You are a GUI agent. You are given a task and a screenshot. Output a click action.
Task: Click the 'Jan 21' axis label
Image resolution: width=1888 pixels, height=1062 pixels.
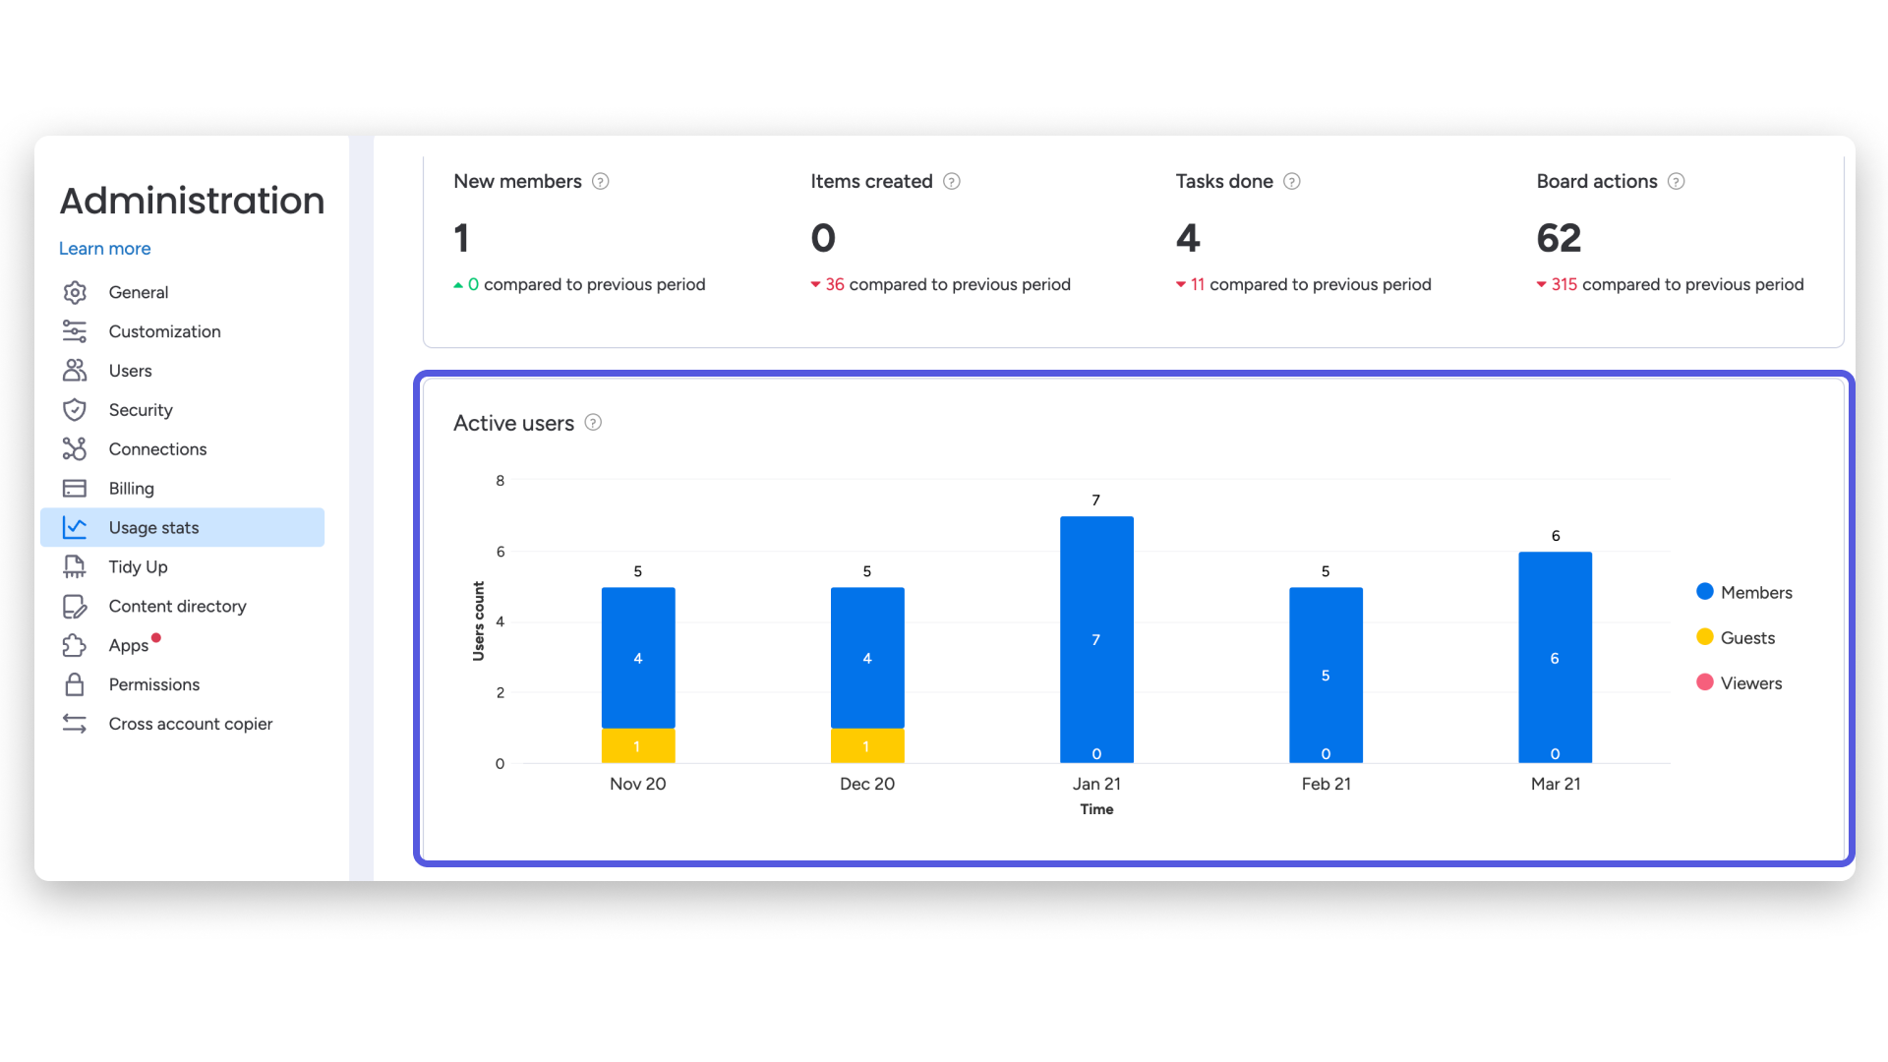[1096, 784]
